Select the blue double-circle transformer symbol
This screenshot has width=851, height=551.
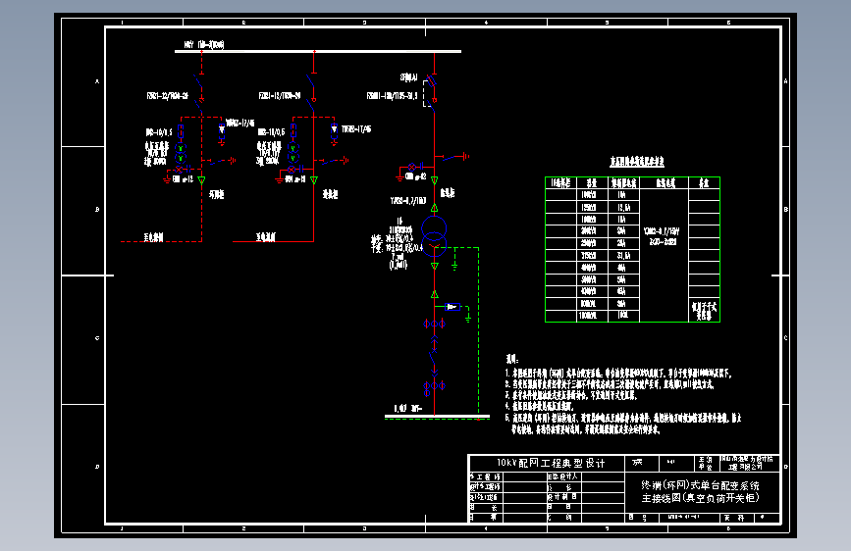[x=434, y=236]
